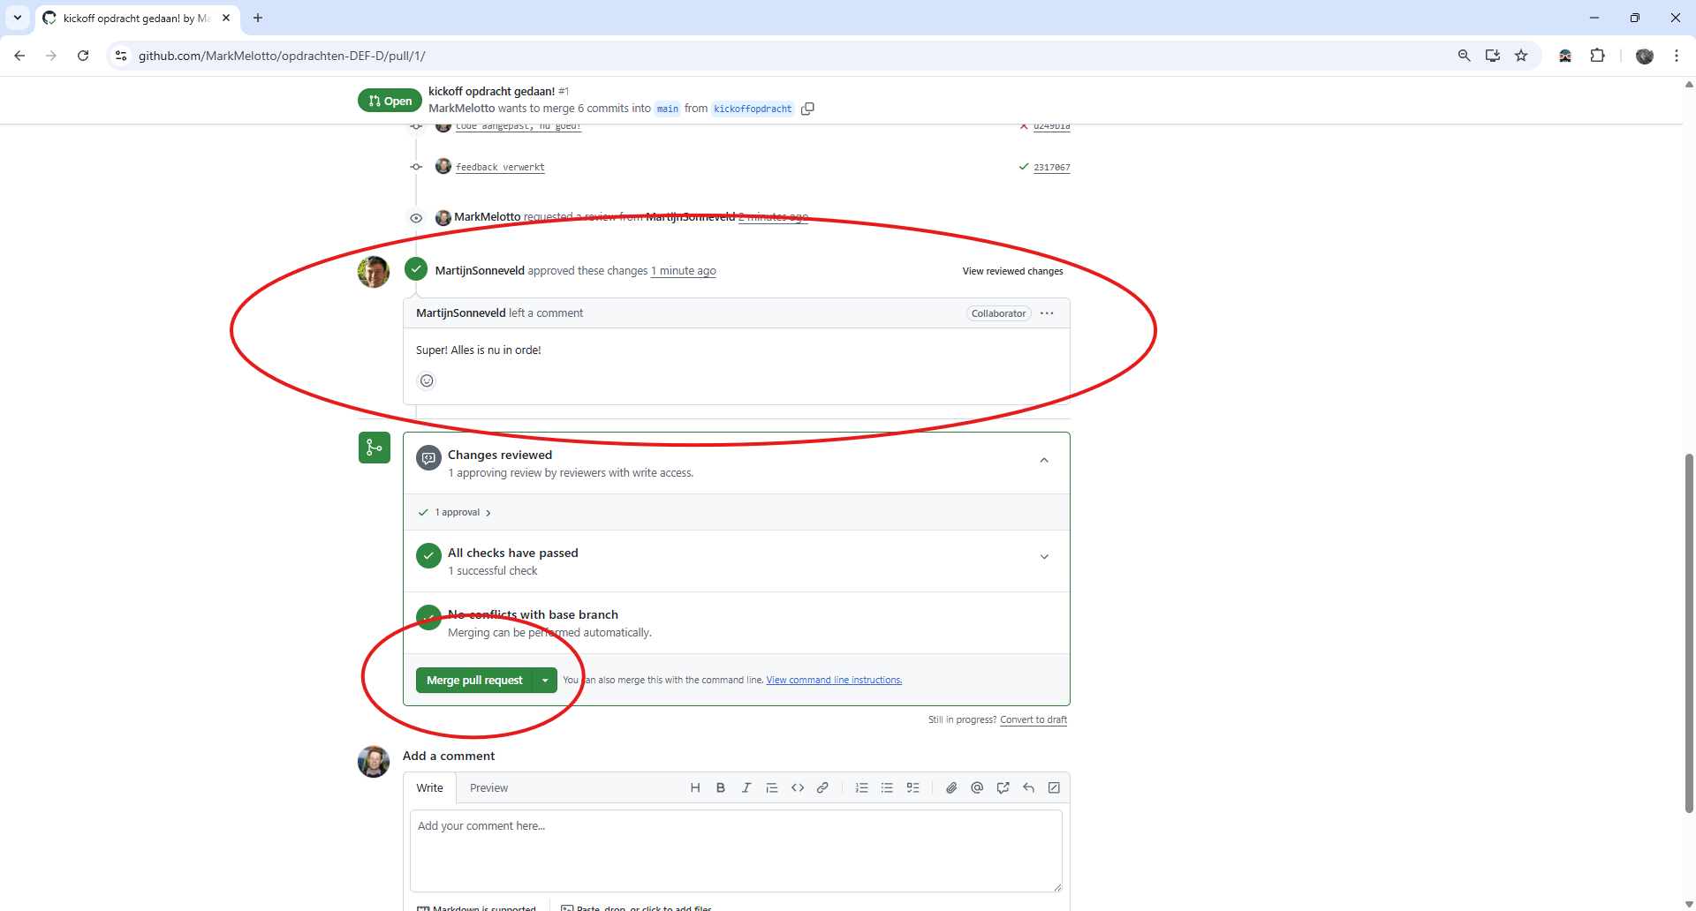1696x911 pixels.
Task: Open the tab search dropdown
Action: (18, 18)
